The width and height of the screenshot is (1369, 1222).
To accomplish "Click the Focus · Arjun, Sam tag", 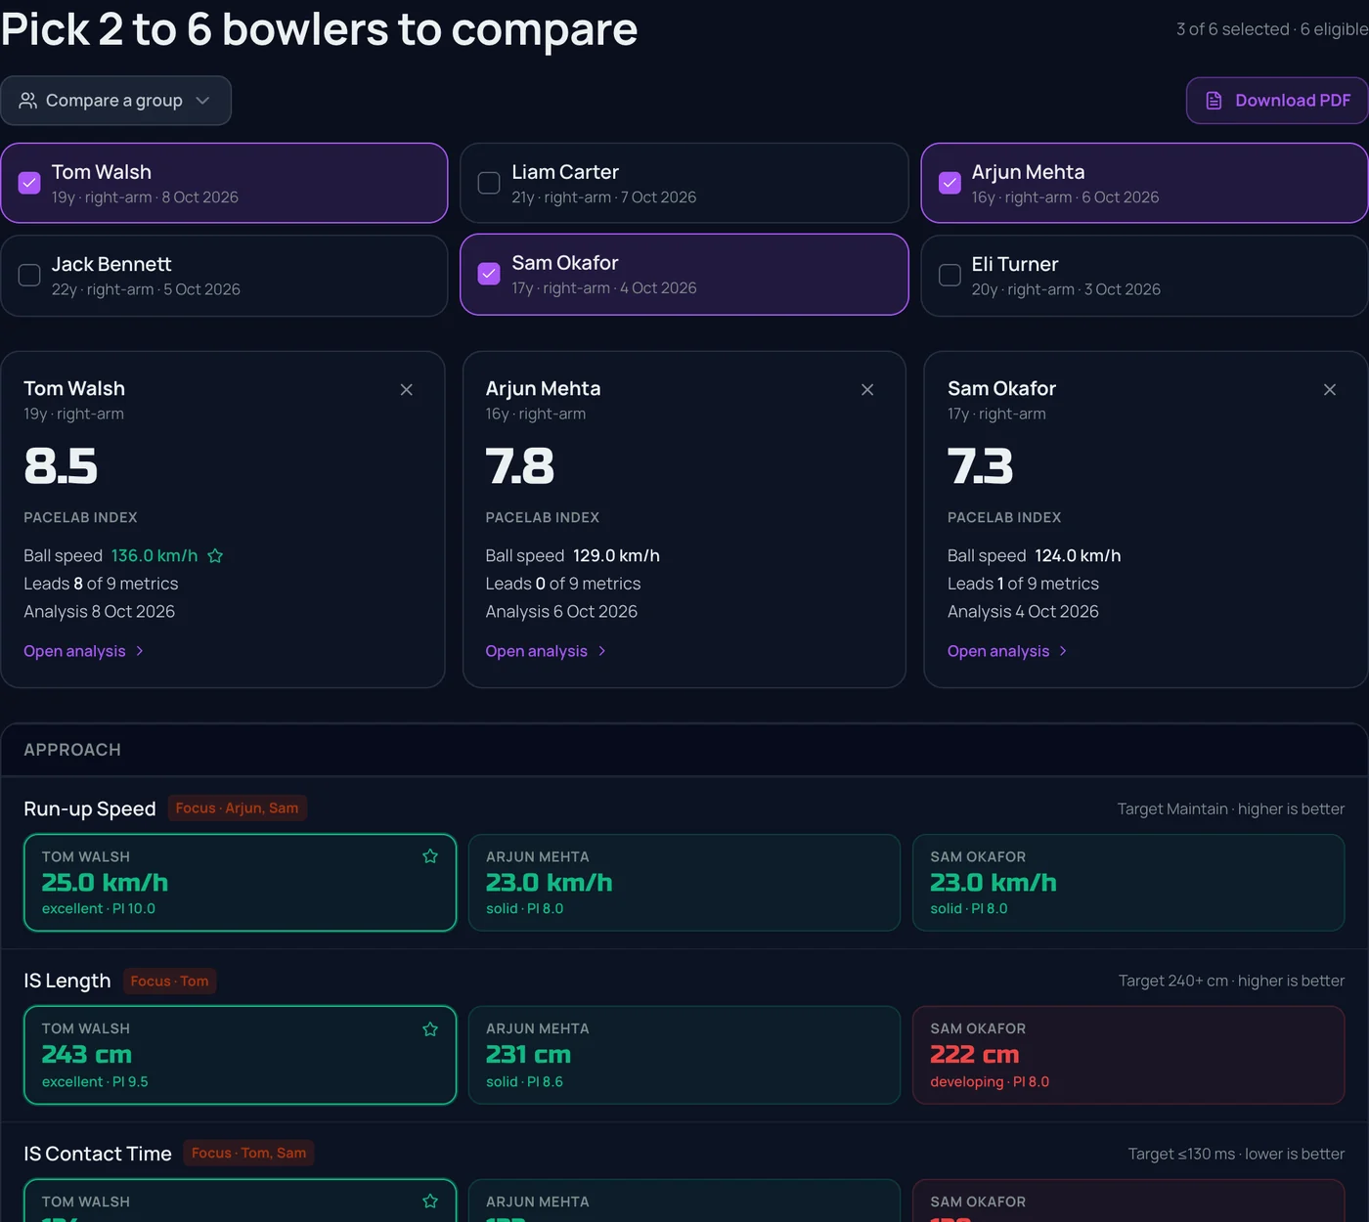I will [238, 808].
